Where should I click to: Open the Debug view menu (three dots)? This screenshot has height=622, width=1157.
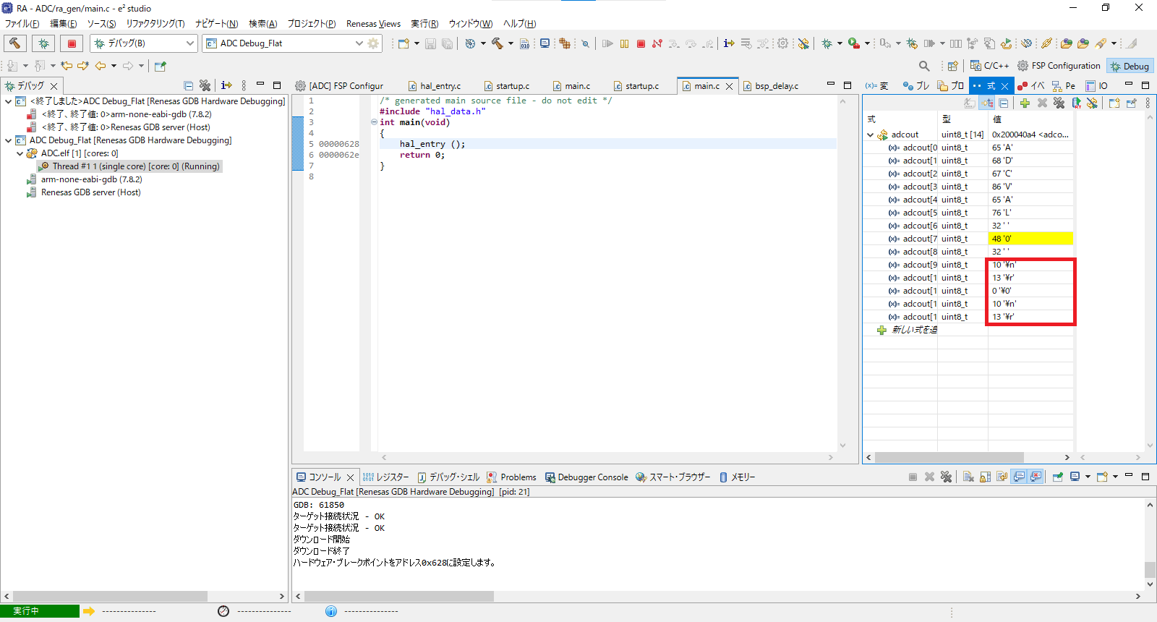coord(244,85)
